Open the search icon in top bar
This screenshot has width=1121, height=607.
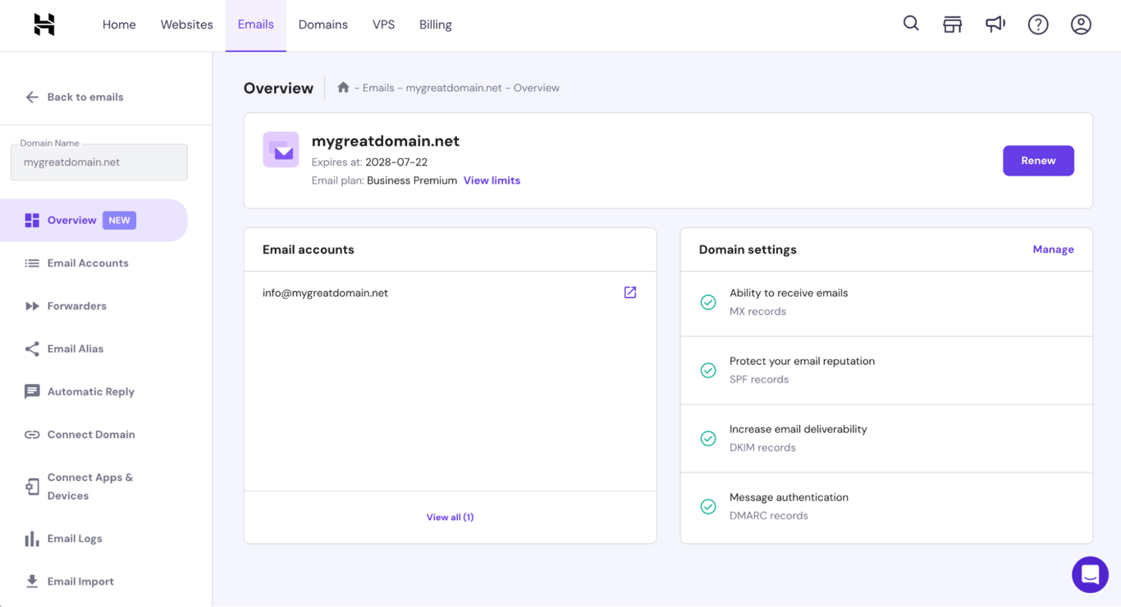pos(911,24)
